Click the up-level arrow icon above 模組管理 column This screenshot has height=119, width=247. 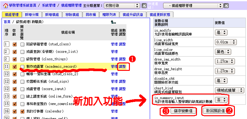(x=113, y=22)
